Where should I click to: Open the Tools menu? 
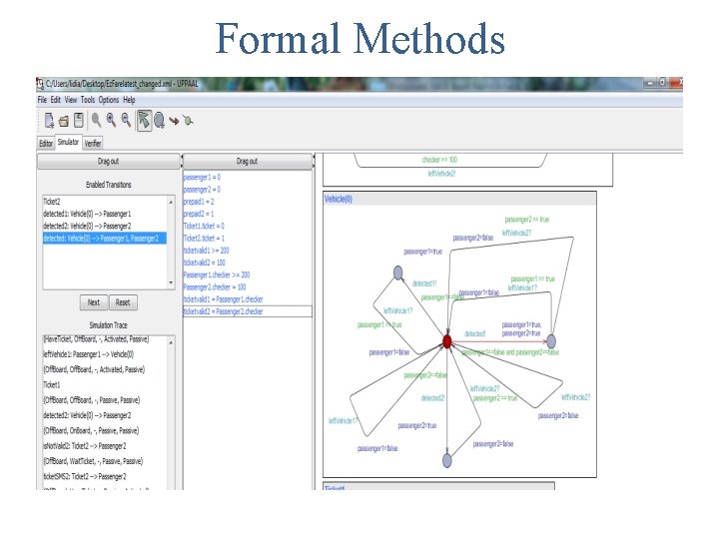tap(88, 100)
